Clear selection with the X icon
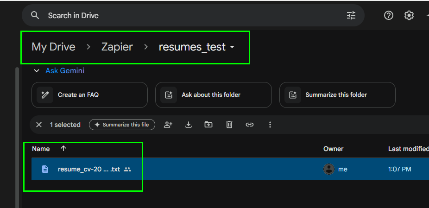The height and width of the screenshot is (208, 429). click(x=39, y=125)
